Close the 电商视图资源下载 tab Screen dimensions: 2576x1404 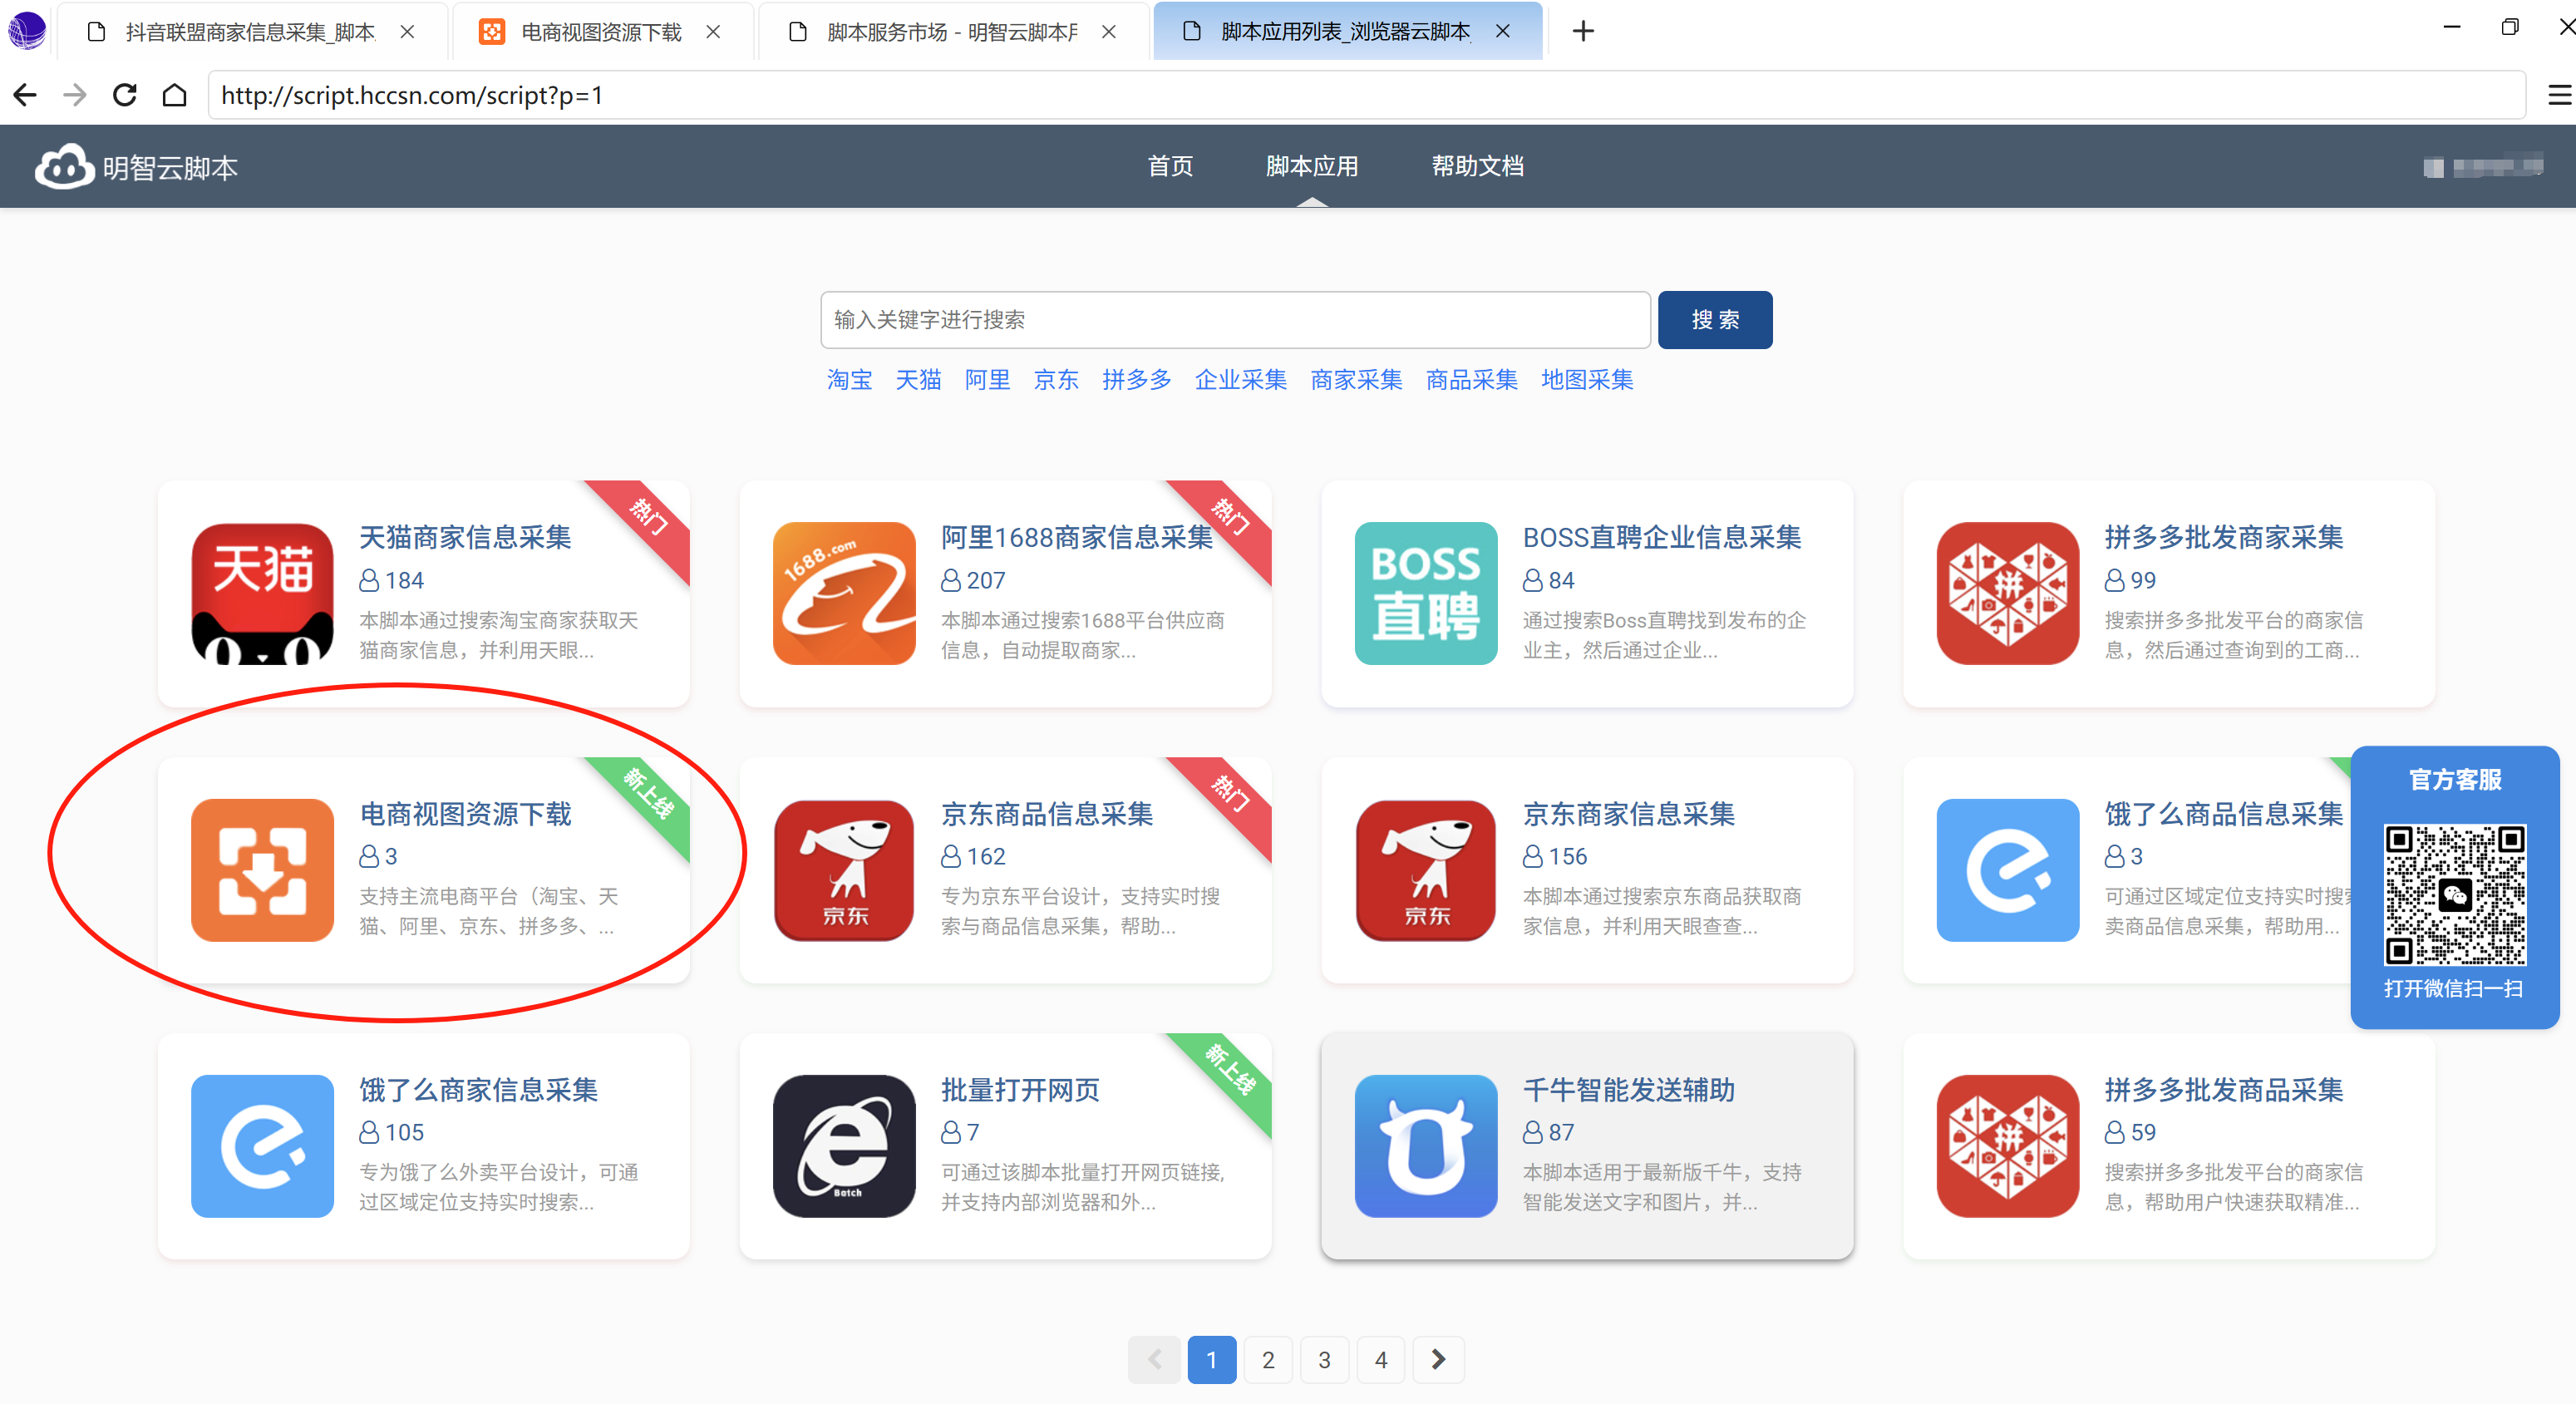pyautogui.click(x=713, y=31)
